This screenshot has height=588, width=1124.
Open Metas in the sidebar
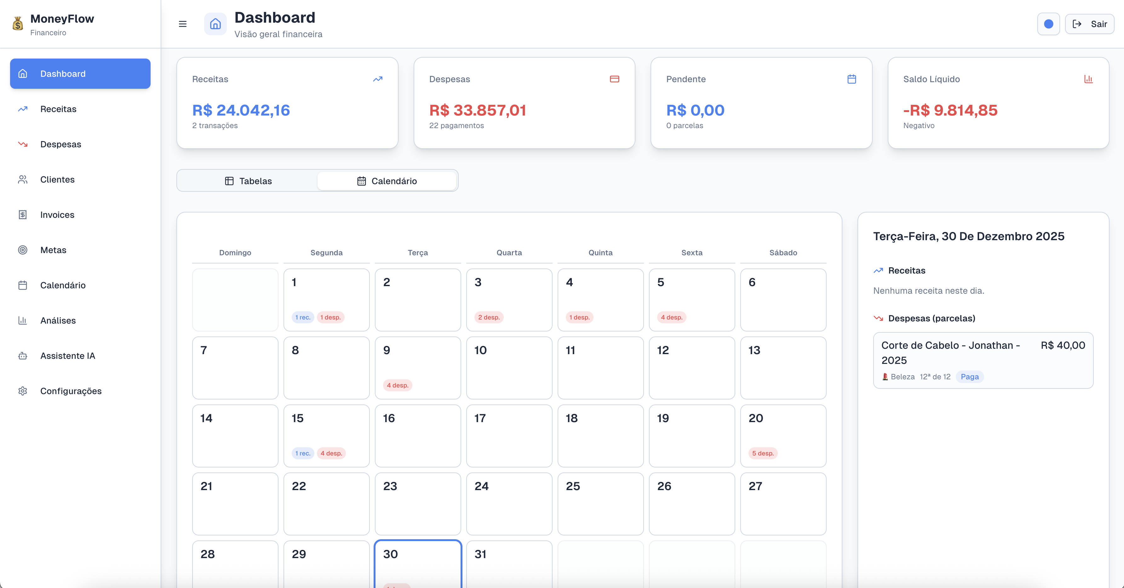(x=80, y=250)
